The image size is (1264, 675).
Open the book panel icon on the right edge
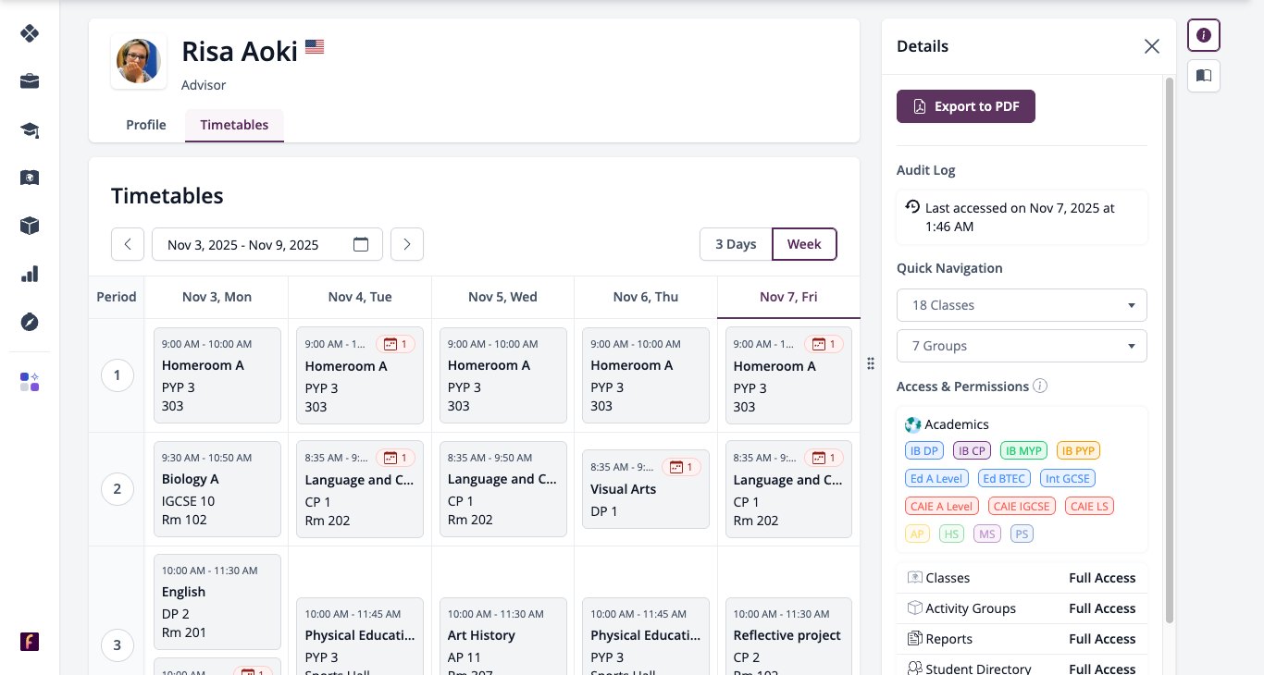tap(1204, 76)
